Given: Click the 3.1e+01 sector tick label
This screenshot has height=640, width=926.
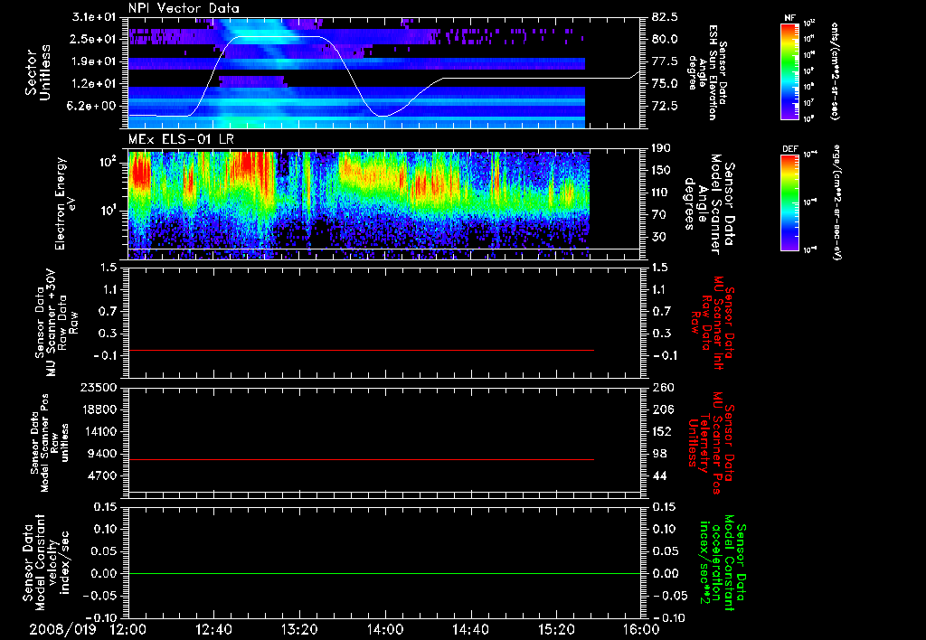Looking at the screenshot, I should (x=95, y=17).
